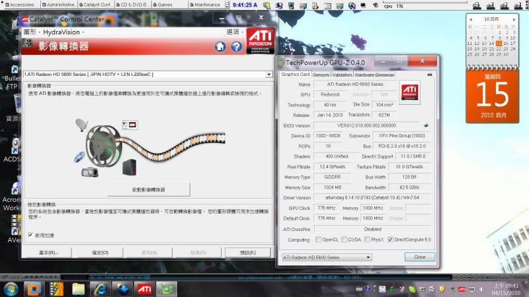Open the help question mark icon

click(x=235, y=47)
